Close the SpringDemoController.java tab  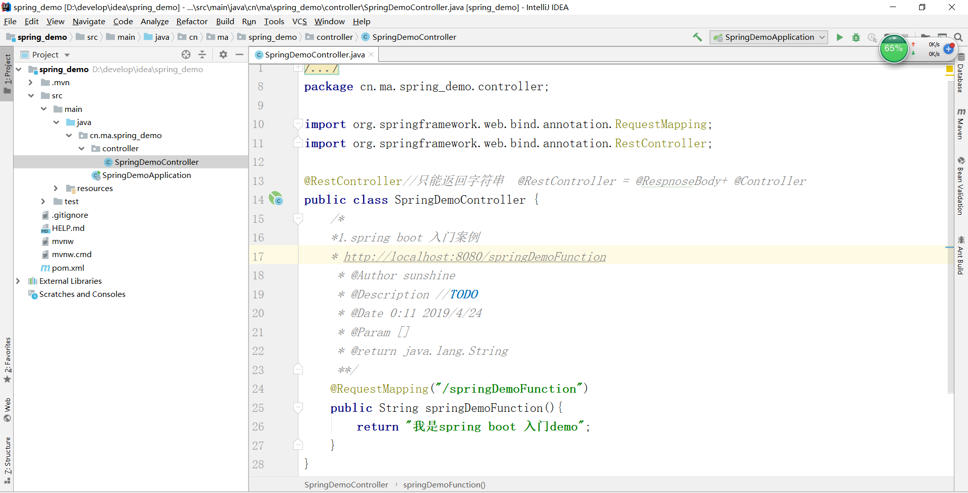[x=371, y=54]
